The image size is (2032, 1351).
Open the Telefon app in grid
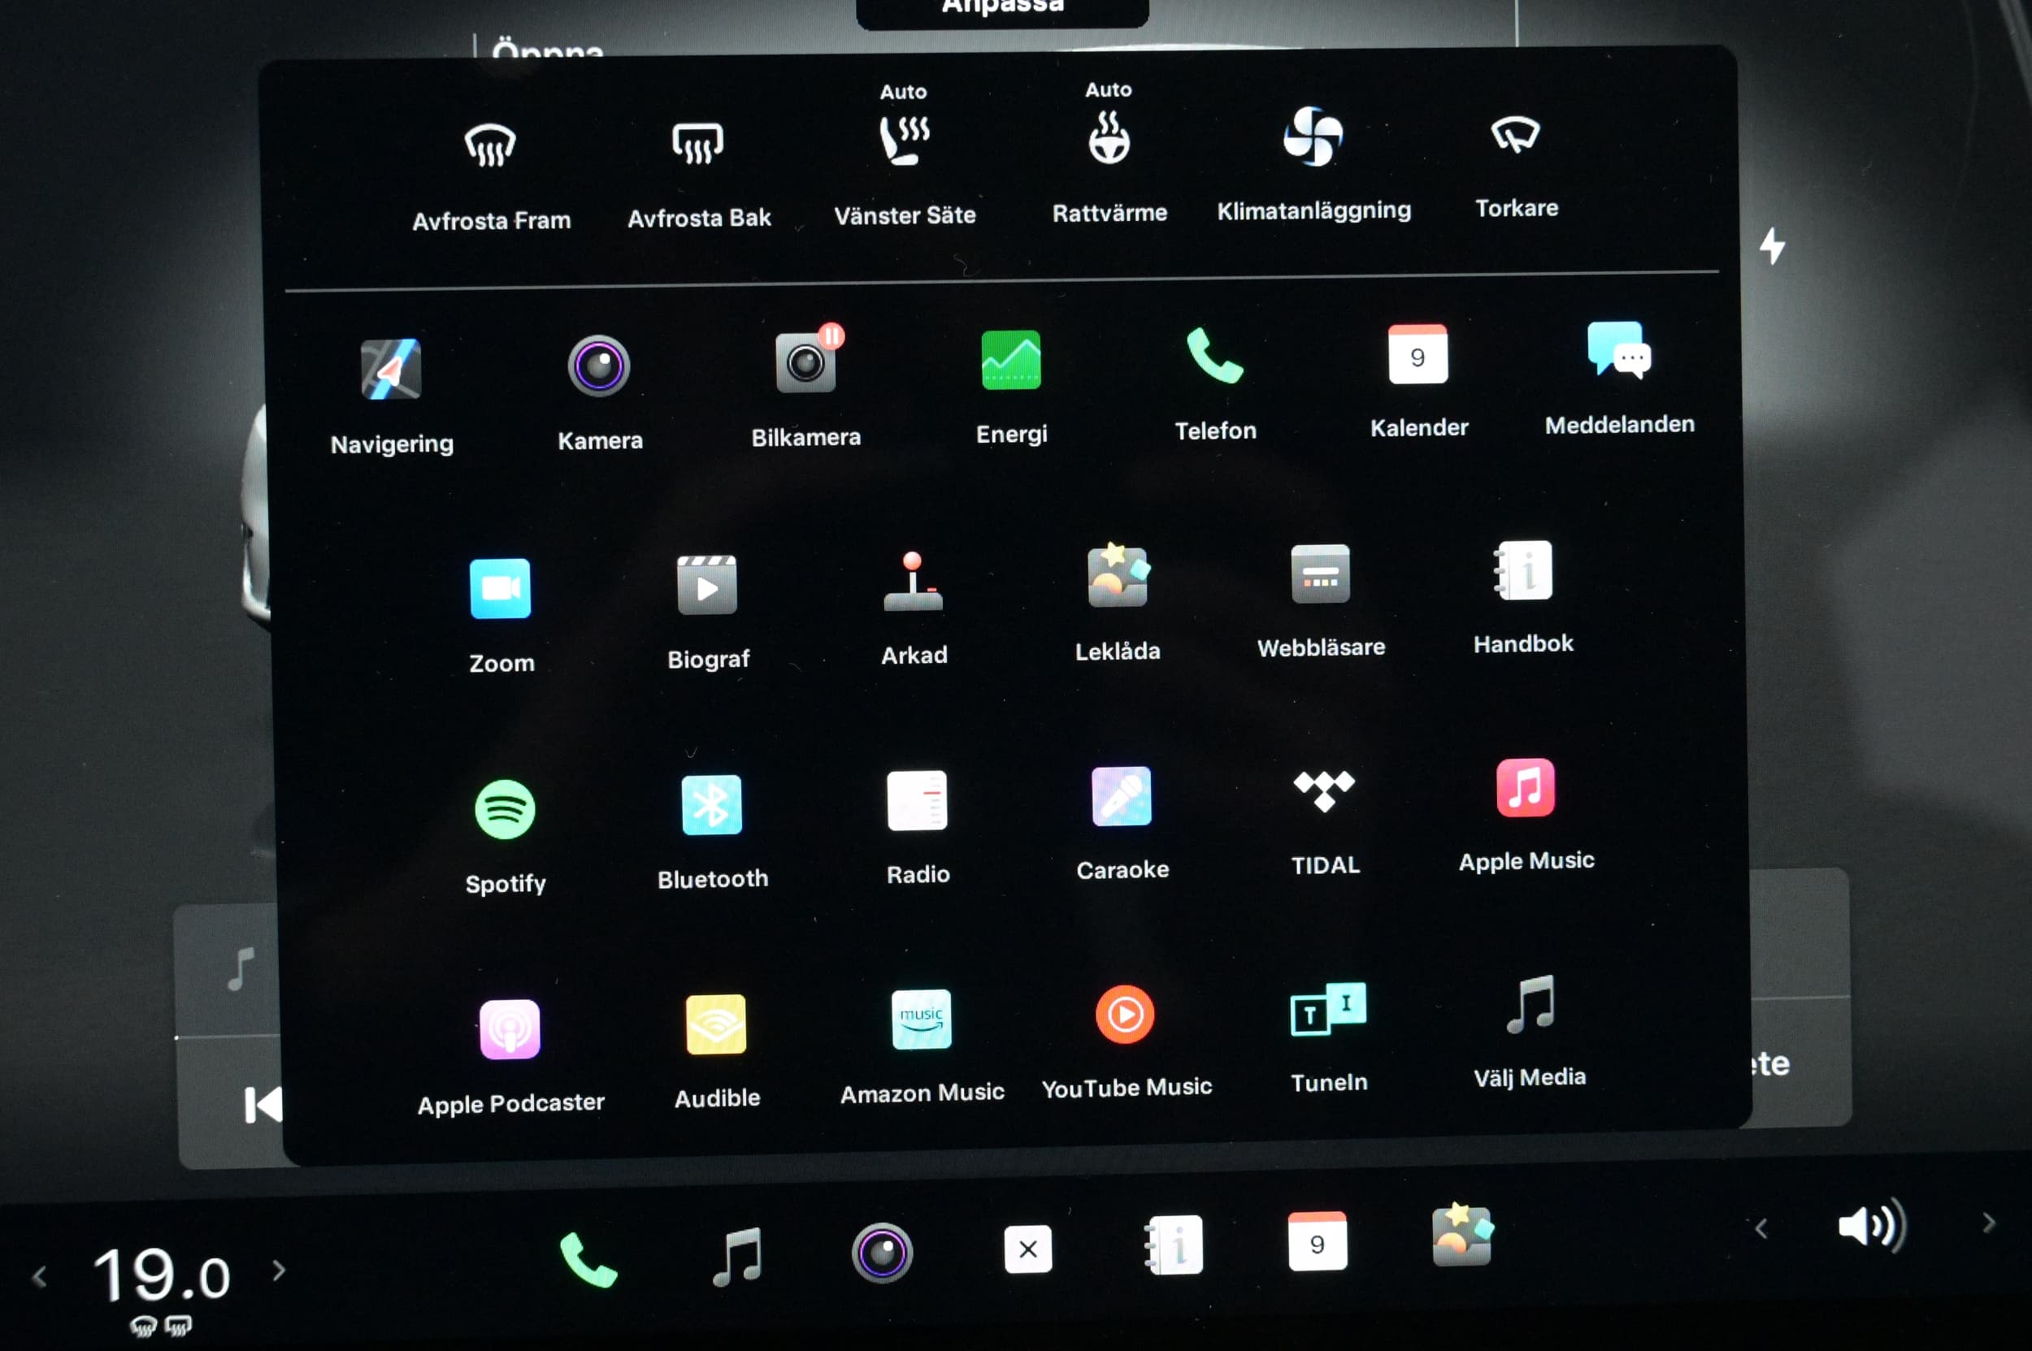point(1214,355)
